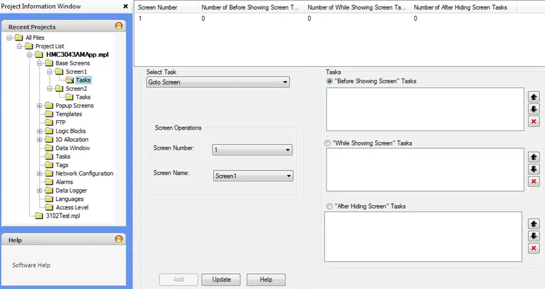
Task: Collapse the Screen2 tree node
Action: 50,88
